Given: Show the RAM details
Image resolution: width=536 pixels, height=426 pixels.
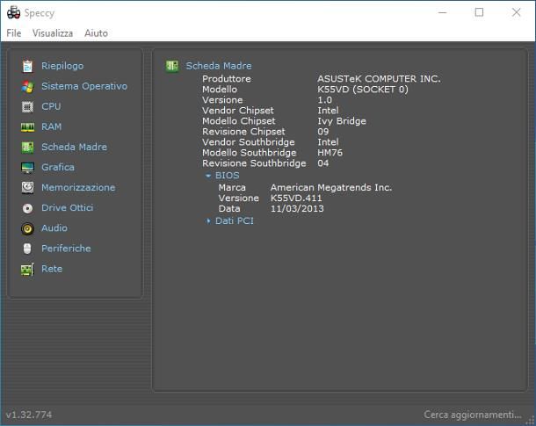Looking at the screenshot, I should pos(51,126).
